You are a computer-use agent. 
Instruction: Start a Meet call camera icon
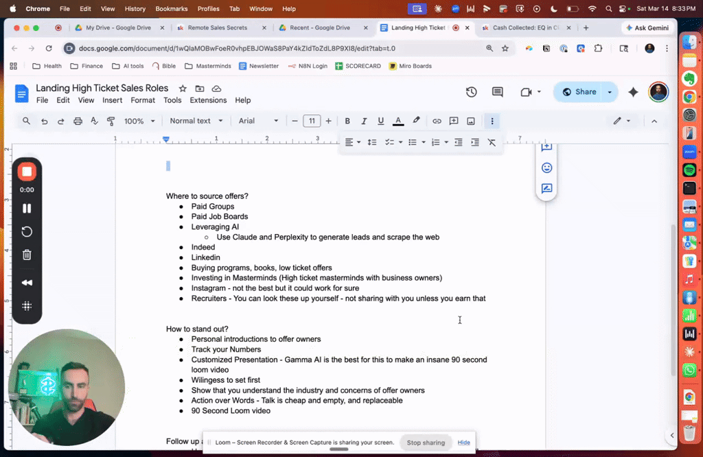pyautogui.click(x=526, y=92)
